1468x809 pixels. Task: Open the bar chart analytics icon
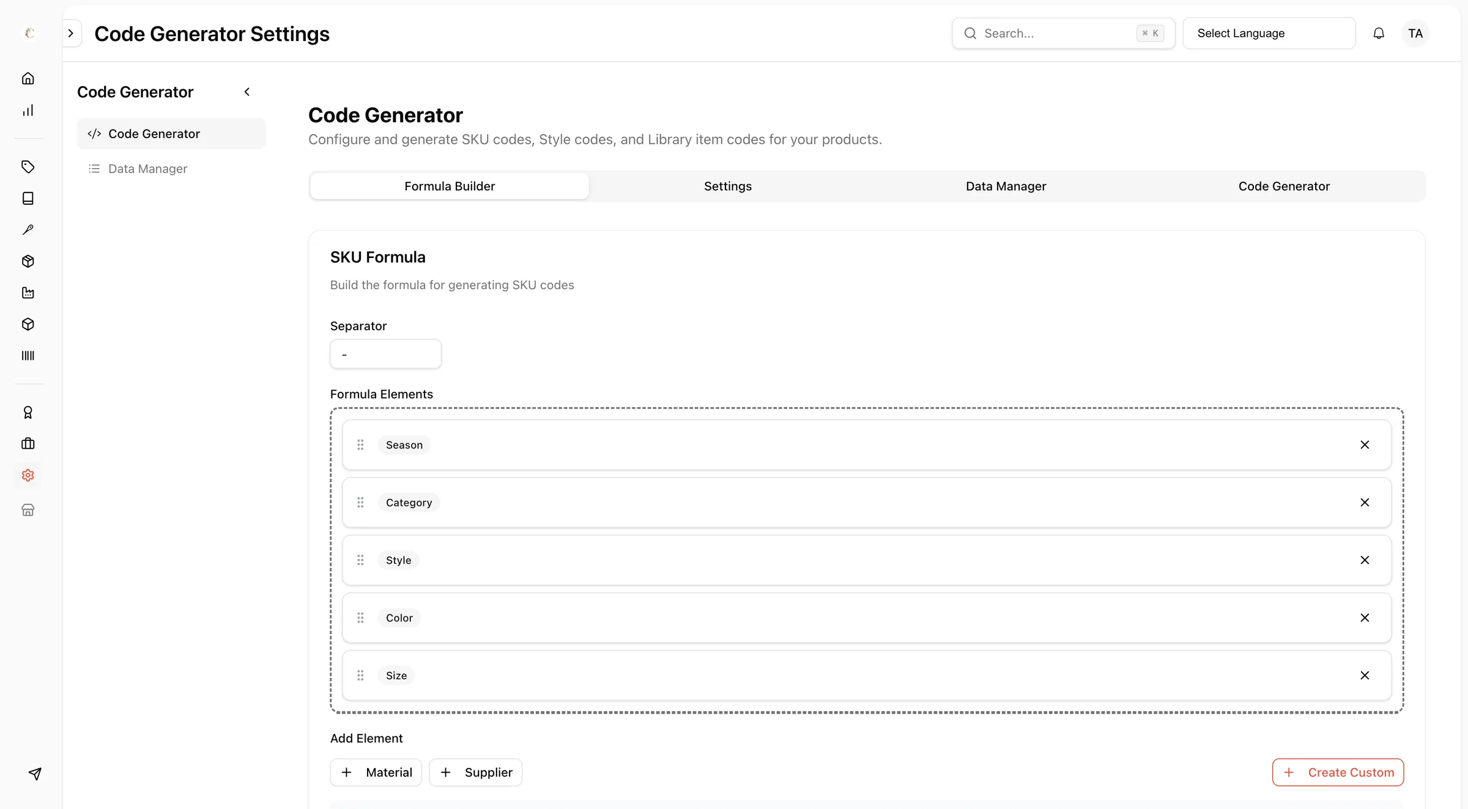click(28, 110)
